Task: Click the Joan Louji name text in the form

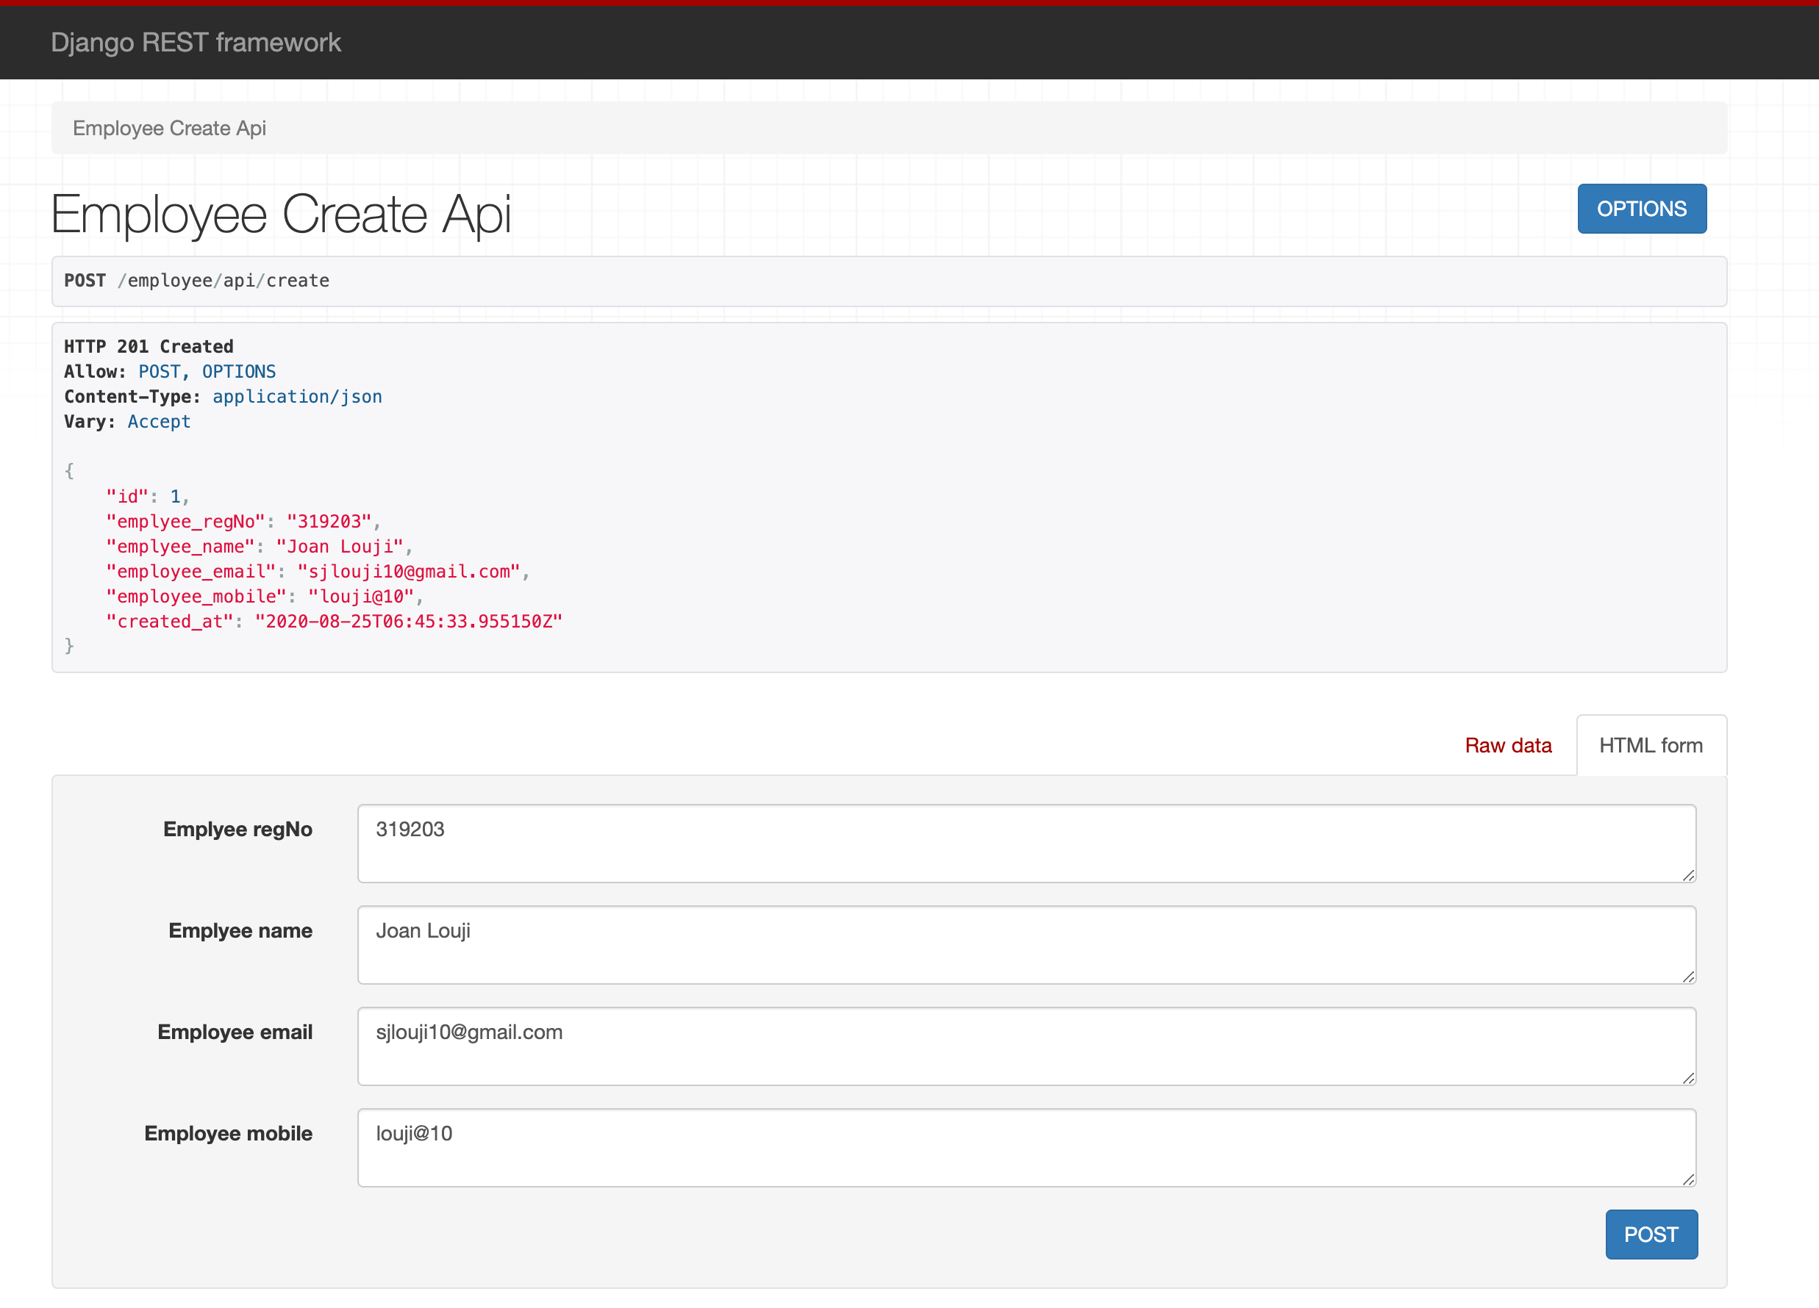Action: point(424,930)
